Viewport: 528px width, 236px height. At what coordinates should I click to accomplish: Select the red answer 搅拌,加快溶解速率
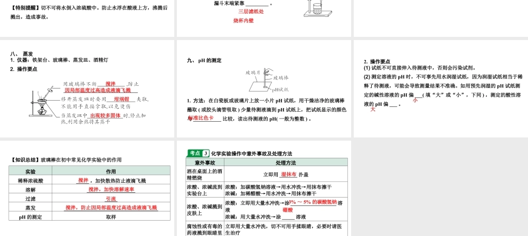111,189
